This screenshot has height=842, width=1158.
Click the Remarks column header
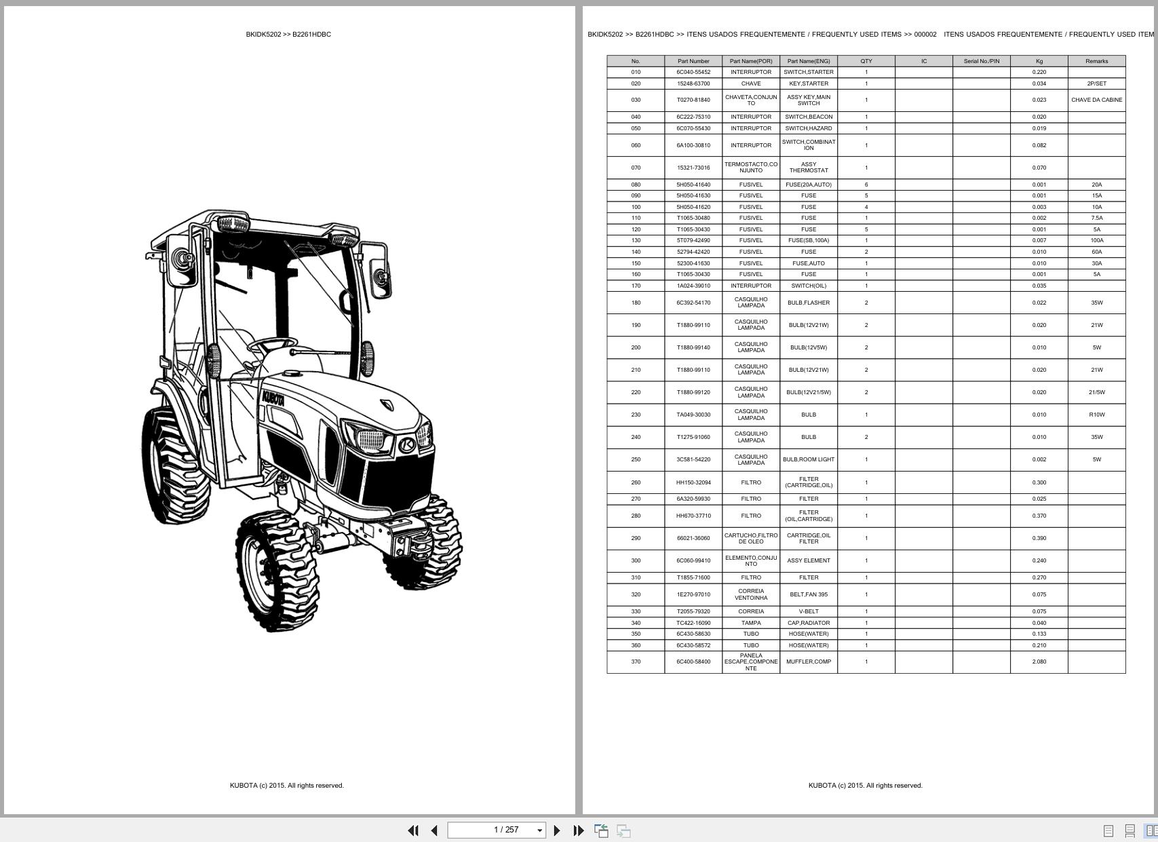(1097, 61)
